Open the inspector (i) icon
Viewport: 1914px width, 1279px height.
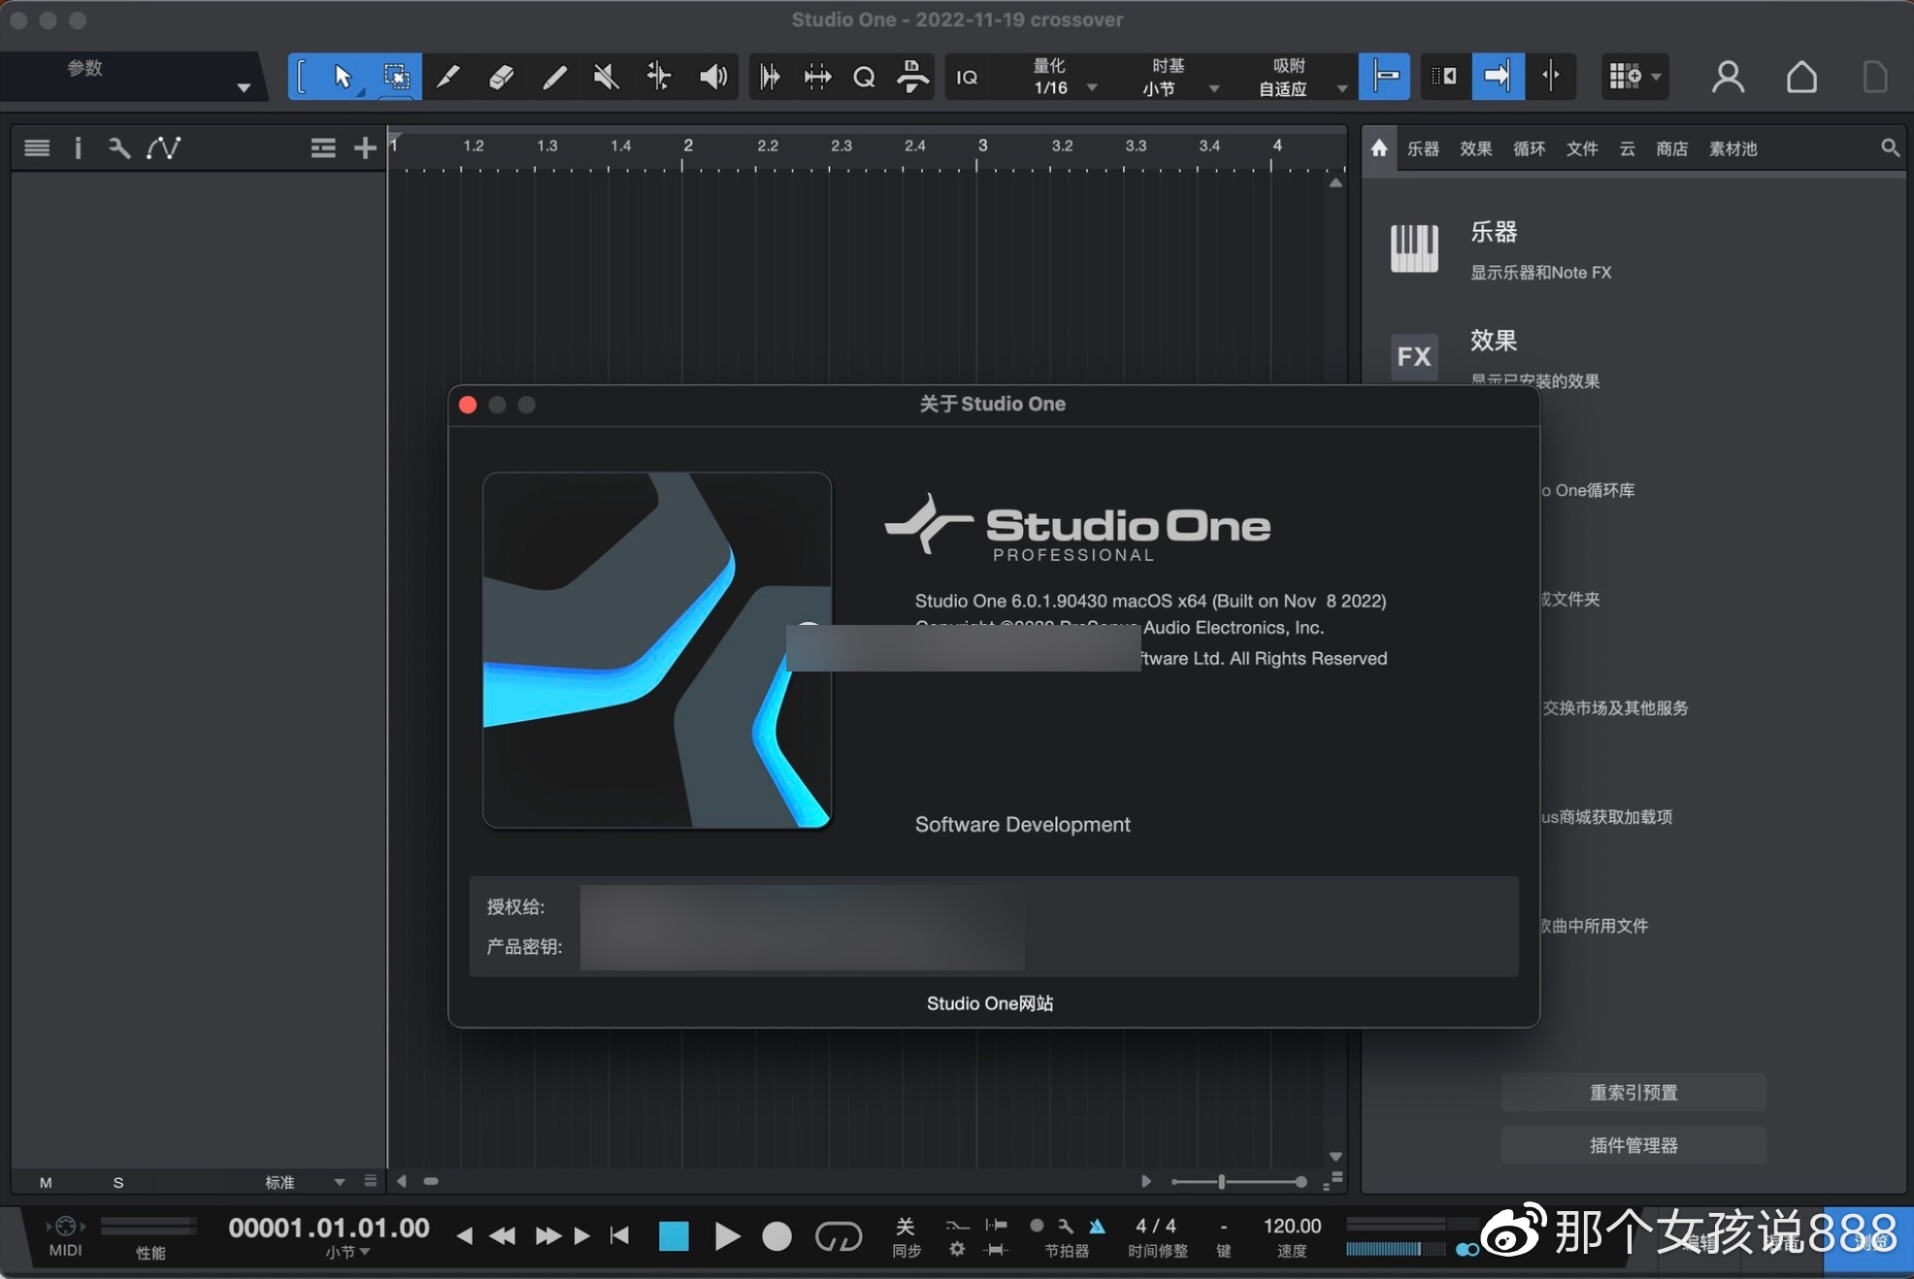pyautogui.click(x=78, y=148)
